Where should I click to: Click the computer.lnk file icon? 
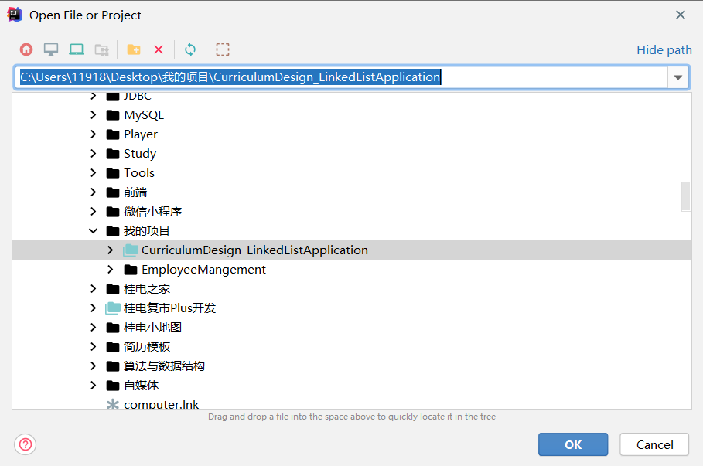(113, 404)
